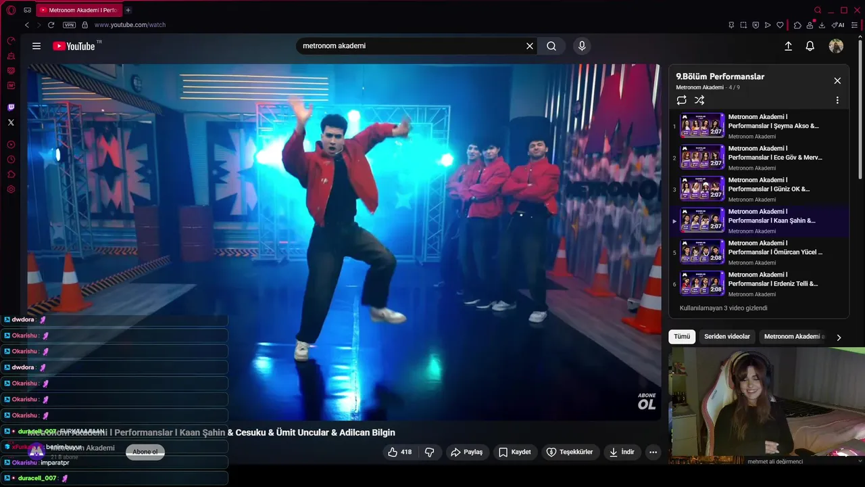Screen dimensions: 865x487
Task: Open Easy Setup sliders icon
Action: pyautogui.click(x=856, y=25)
